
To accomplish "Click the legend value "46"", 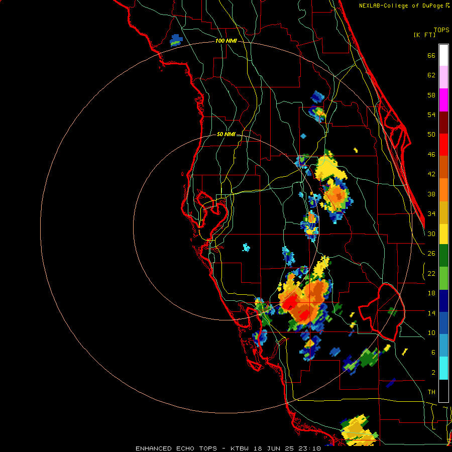I will pyautogui.click(x=431, y=155).
